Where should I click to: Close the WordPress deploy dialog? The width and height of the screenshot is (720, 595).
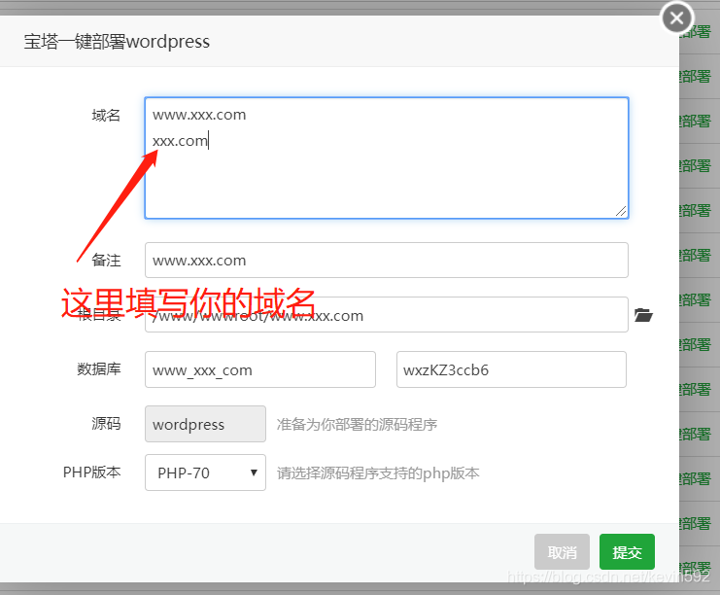[x=676, y=18]
